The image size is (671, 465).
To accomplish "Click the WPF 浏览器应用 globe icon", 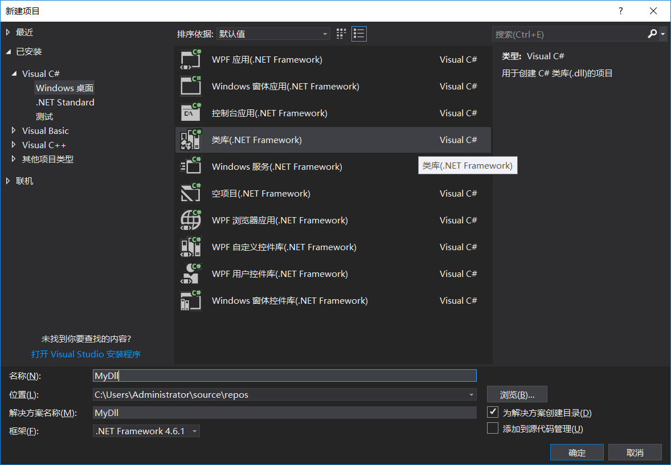I will click(x=190, y=220).
